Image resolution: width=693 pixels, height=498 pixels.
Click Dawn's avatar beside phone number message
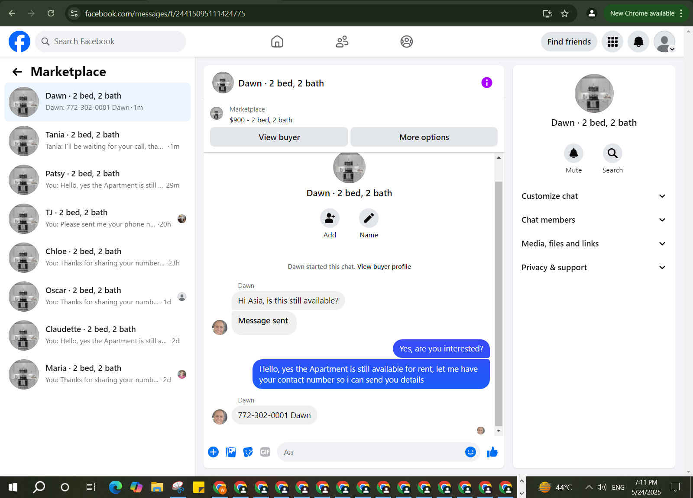[x=220, y=417]
